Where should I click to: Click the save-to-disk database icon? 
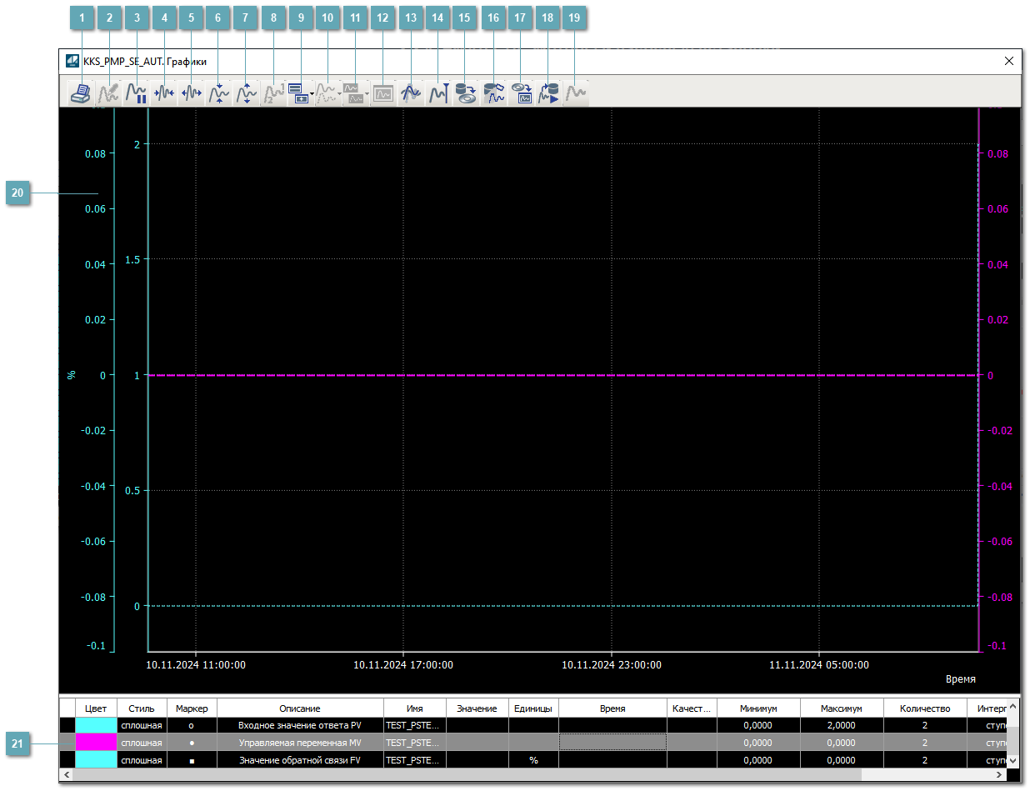465,93
